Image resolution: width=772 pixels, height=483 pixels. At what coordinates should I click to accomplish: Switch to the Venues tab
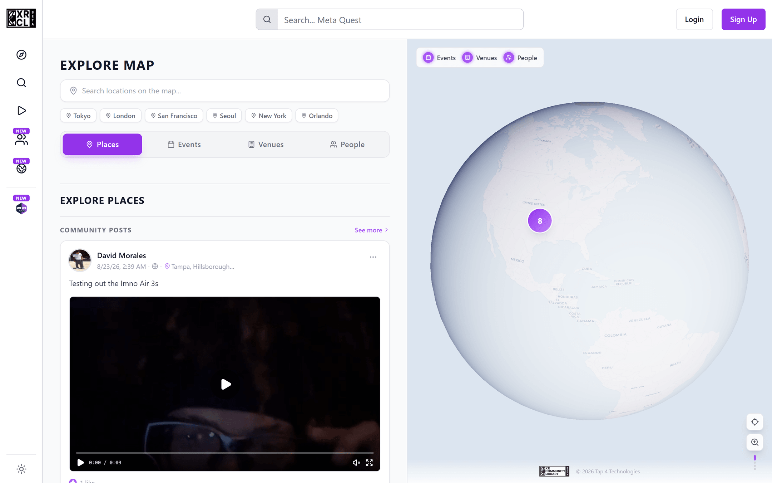pos(266,144)
